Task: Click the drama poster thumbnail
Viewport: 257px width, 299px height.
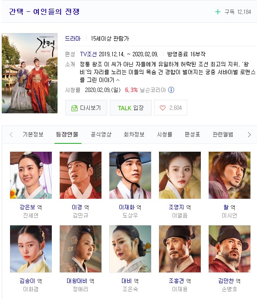Action: tap(30, 73)
